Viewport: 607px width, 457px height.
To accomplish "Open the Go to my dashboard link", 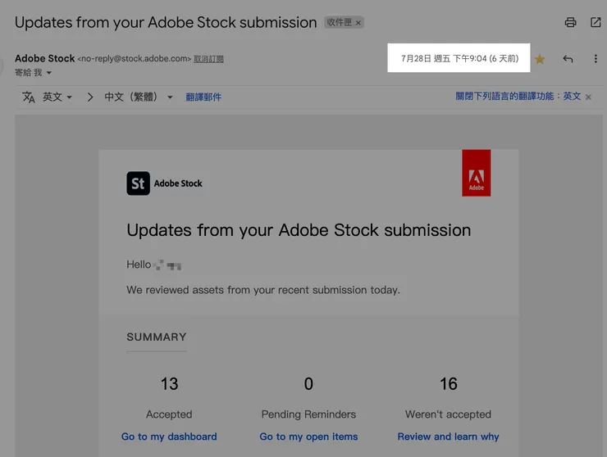I will [x=169, y=437].
